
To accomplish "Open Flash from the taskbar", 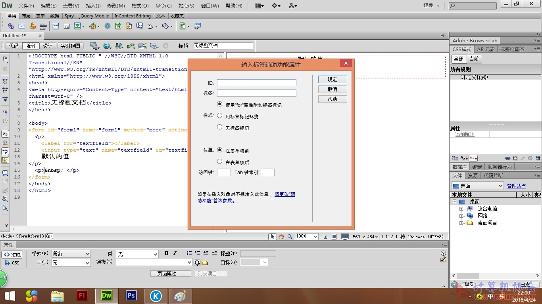I will tap(82, 296).
